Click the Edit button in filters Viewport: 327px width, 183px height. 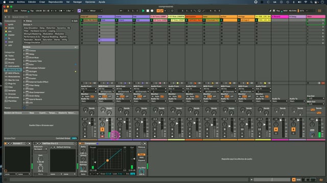[75, 21]
